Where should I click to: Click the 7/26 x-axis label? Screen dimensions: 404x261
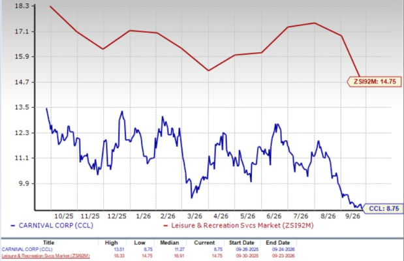[301, 216]
